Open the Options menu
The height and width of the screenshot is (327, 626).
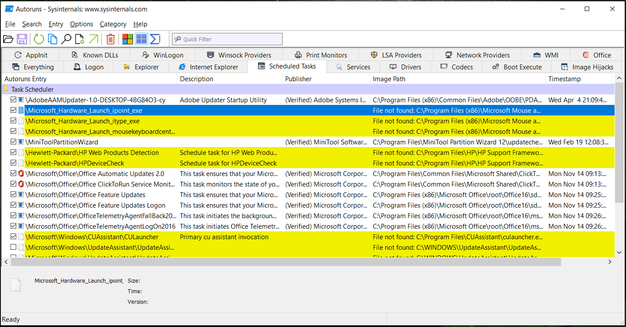click(82, 24)
